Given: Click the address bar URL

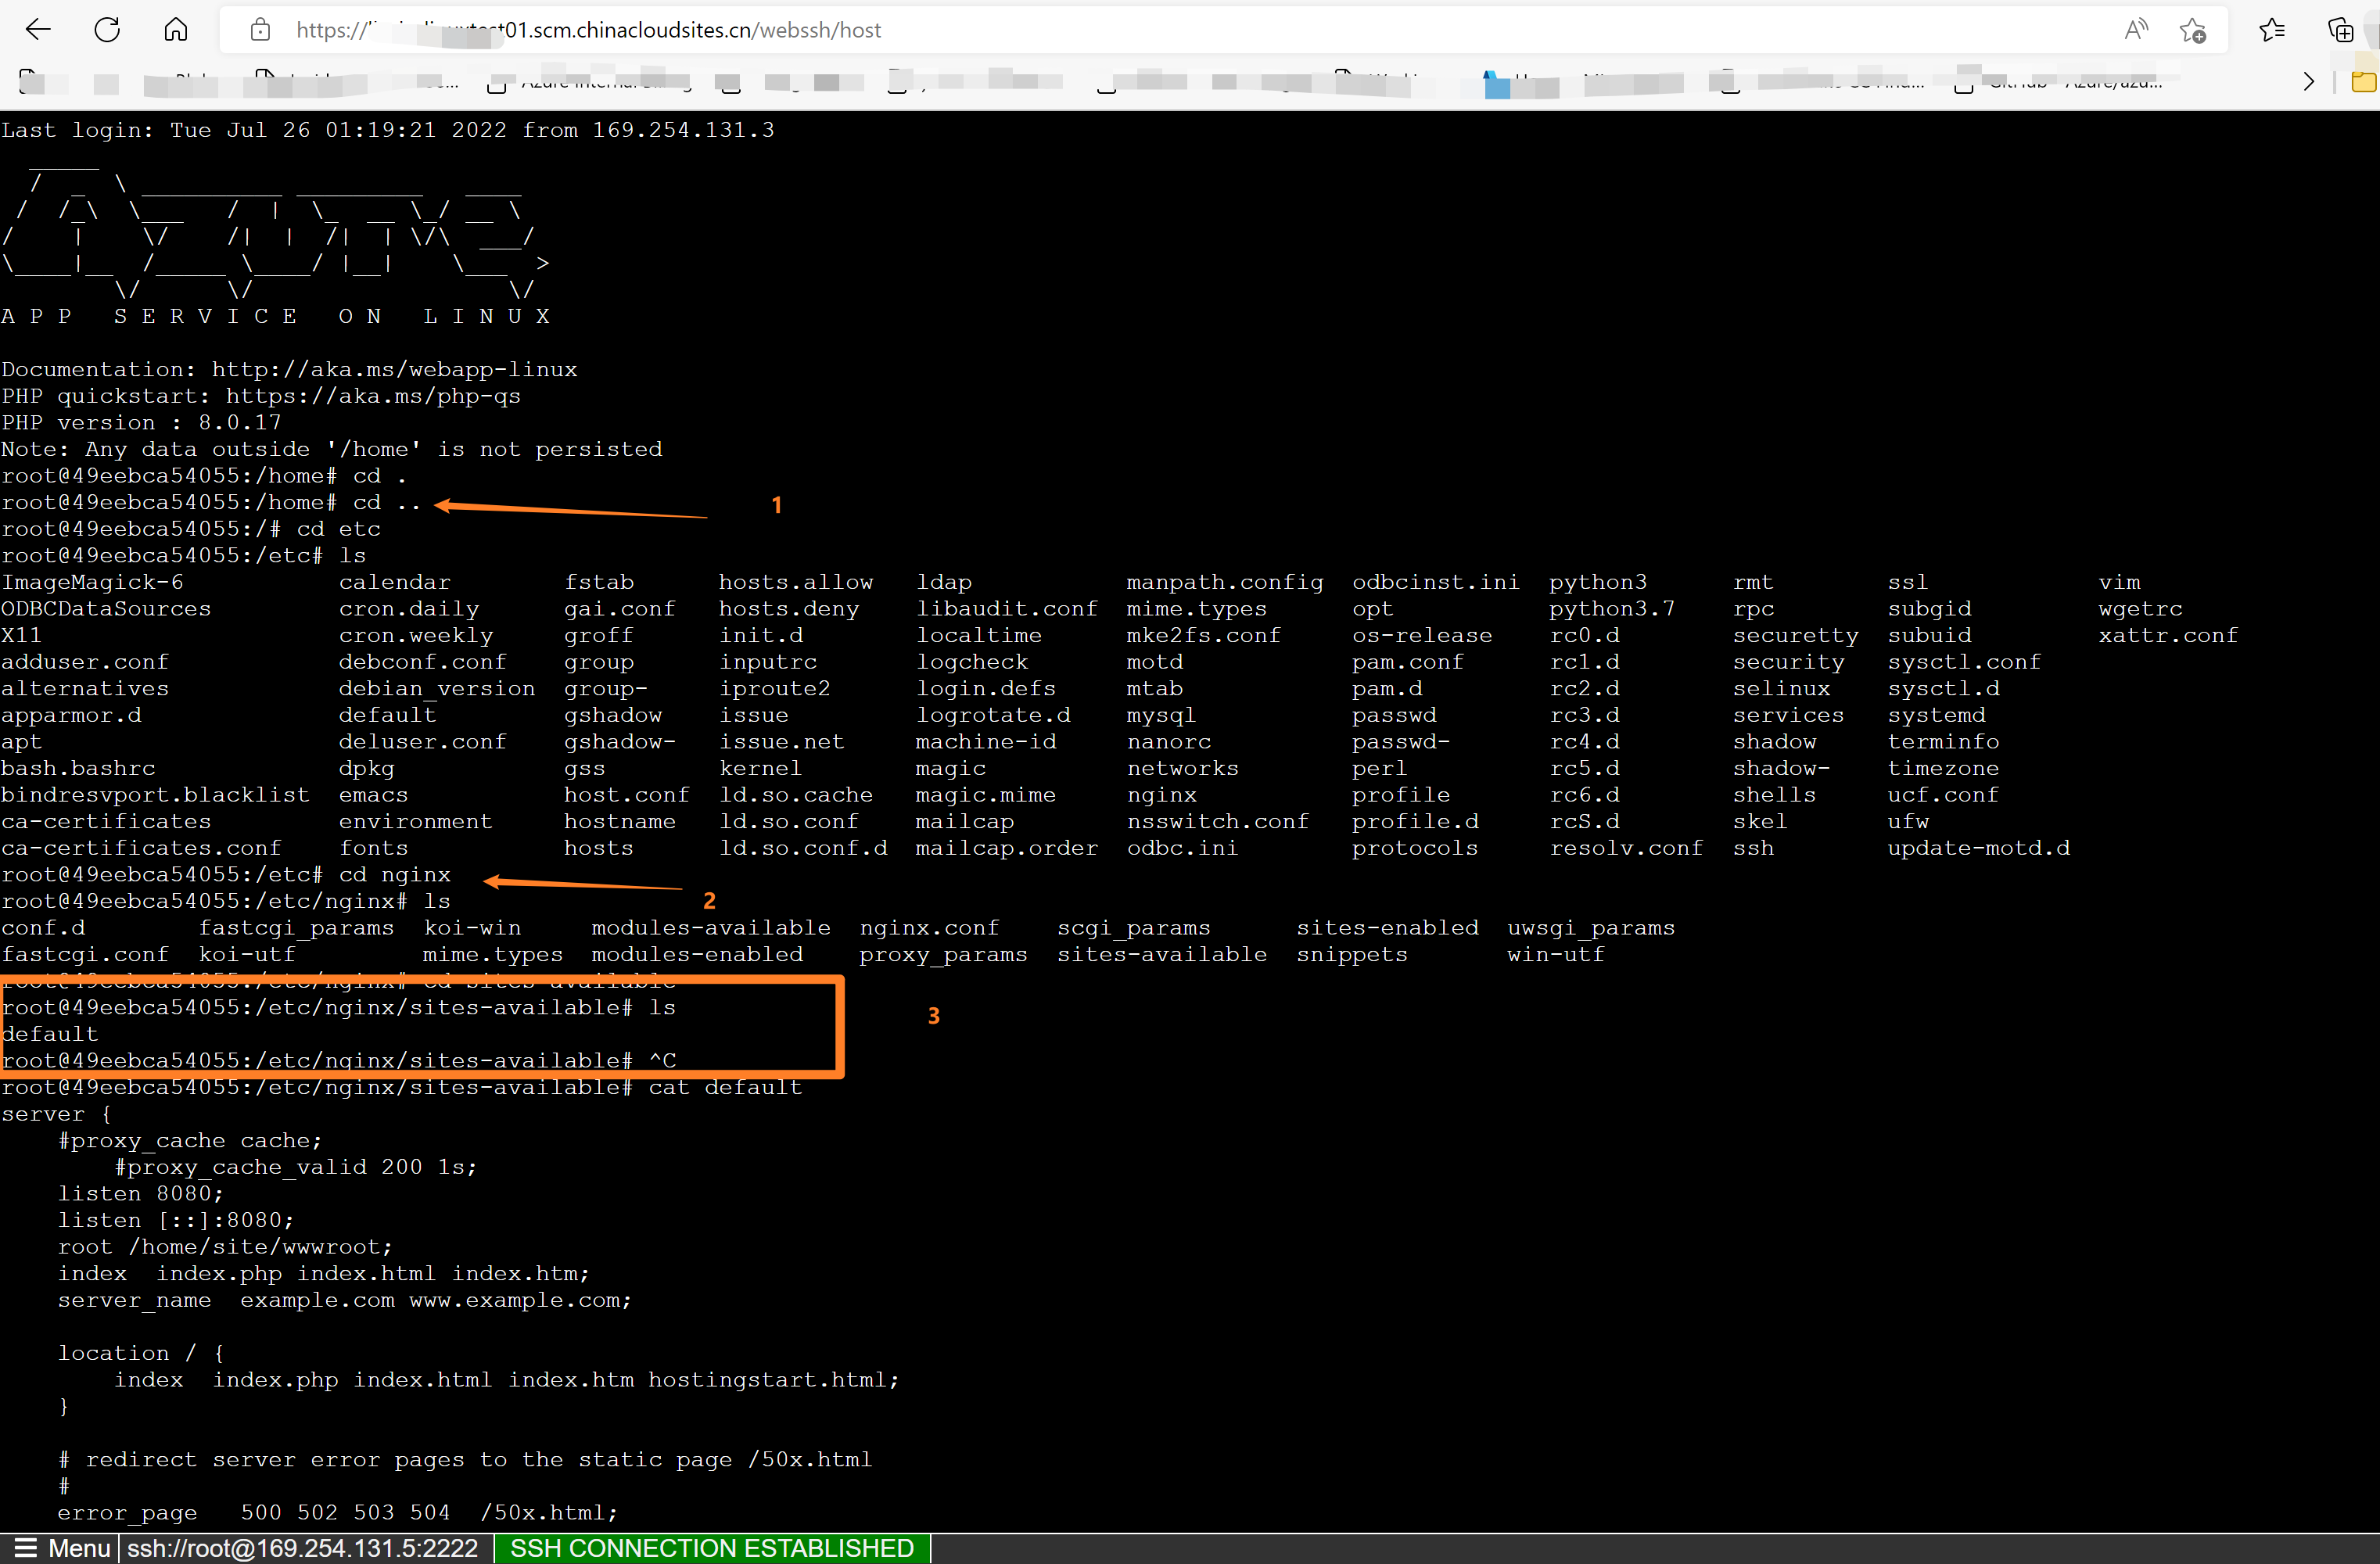Looking at the screenshot, I should coord(640,30).
